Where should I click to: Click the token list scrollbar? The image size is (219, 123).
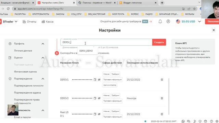(169, 96)
